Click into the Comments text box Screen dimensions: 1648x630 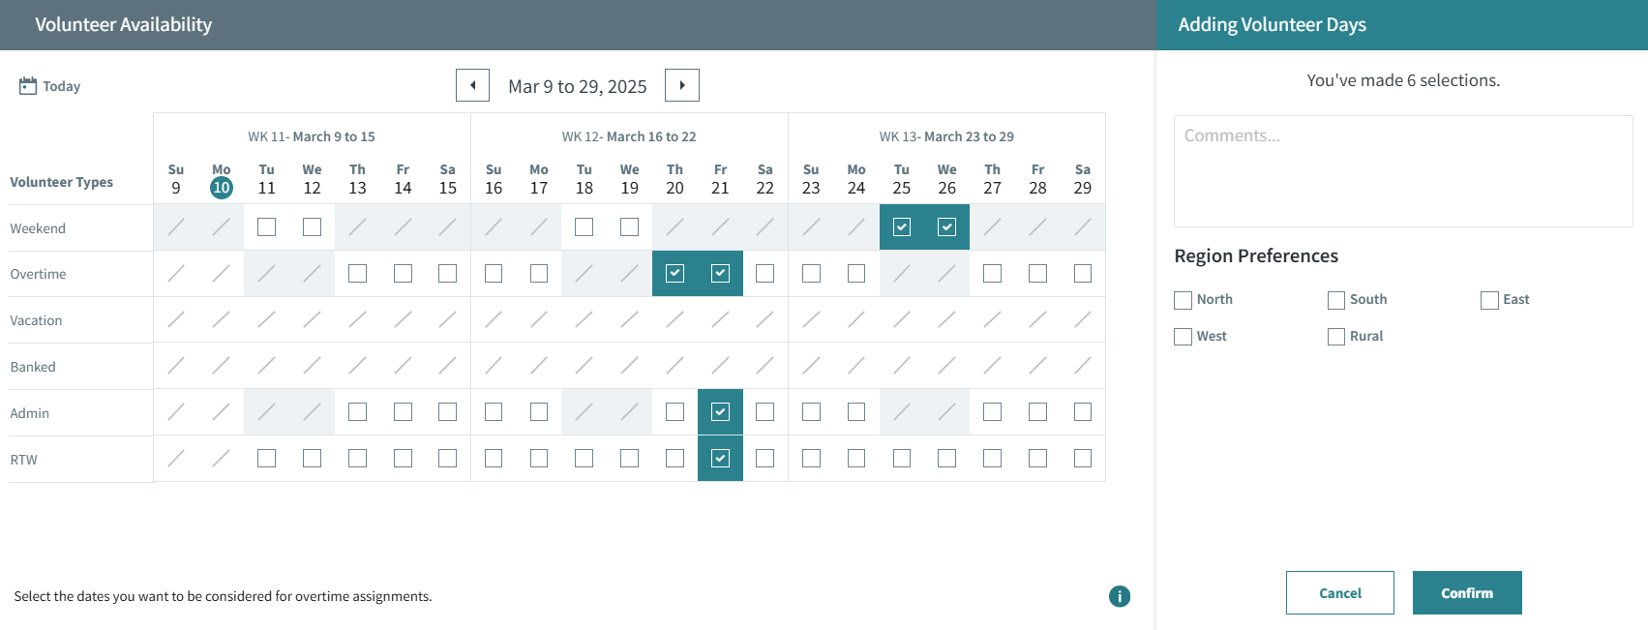(1402, 171)
